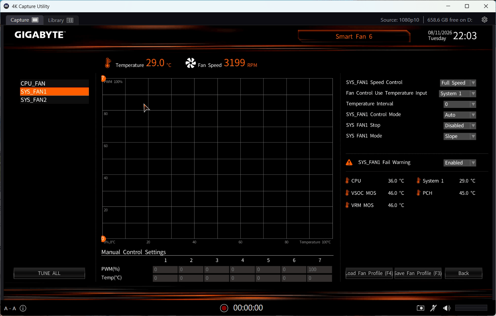
Task: Click the 22:03 clock display
Action: pos(465,36)
